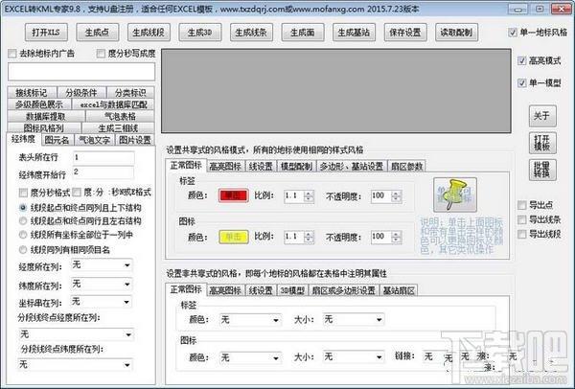
Task: Open 分类标识 tab
Action: click(130, 92)
